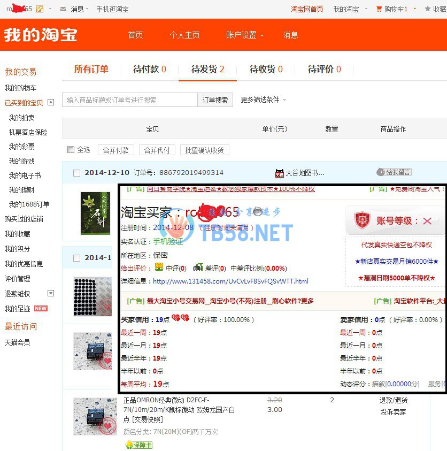Click the 中评 flower icon

tap(159, 267)
